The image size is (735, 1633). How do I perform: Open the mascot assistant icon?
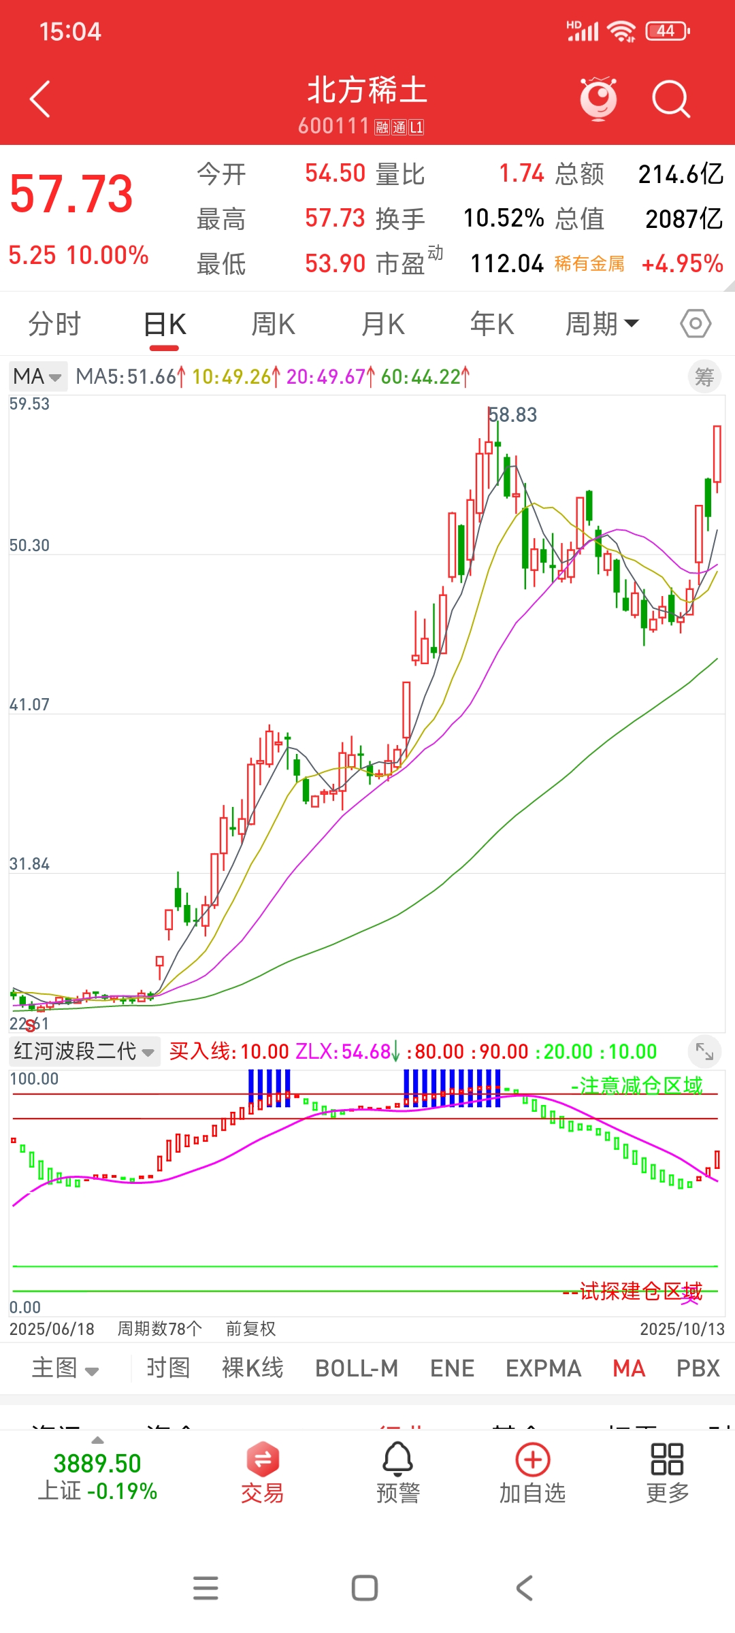click(598, 99)
